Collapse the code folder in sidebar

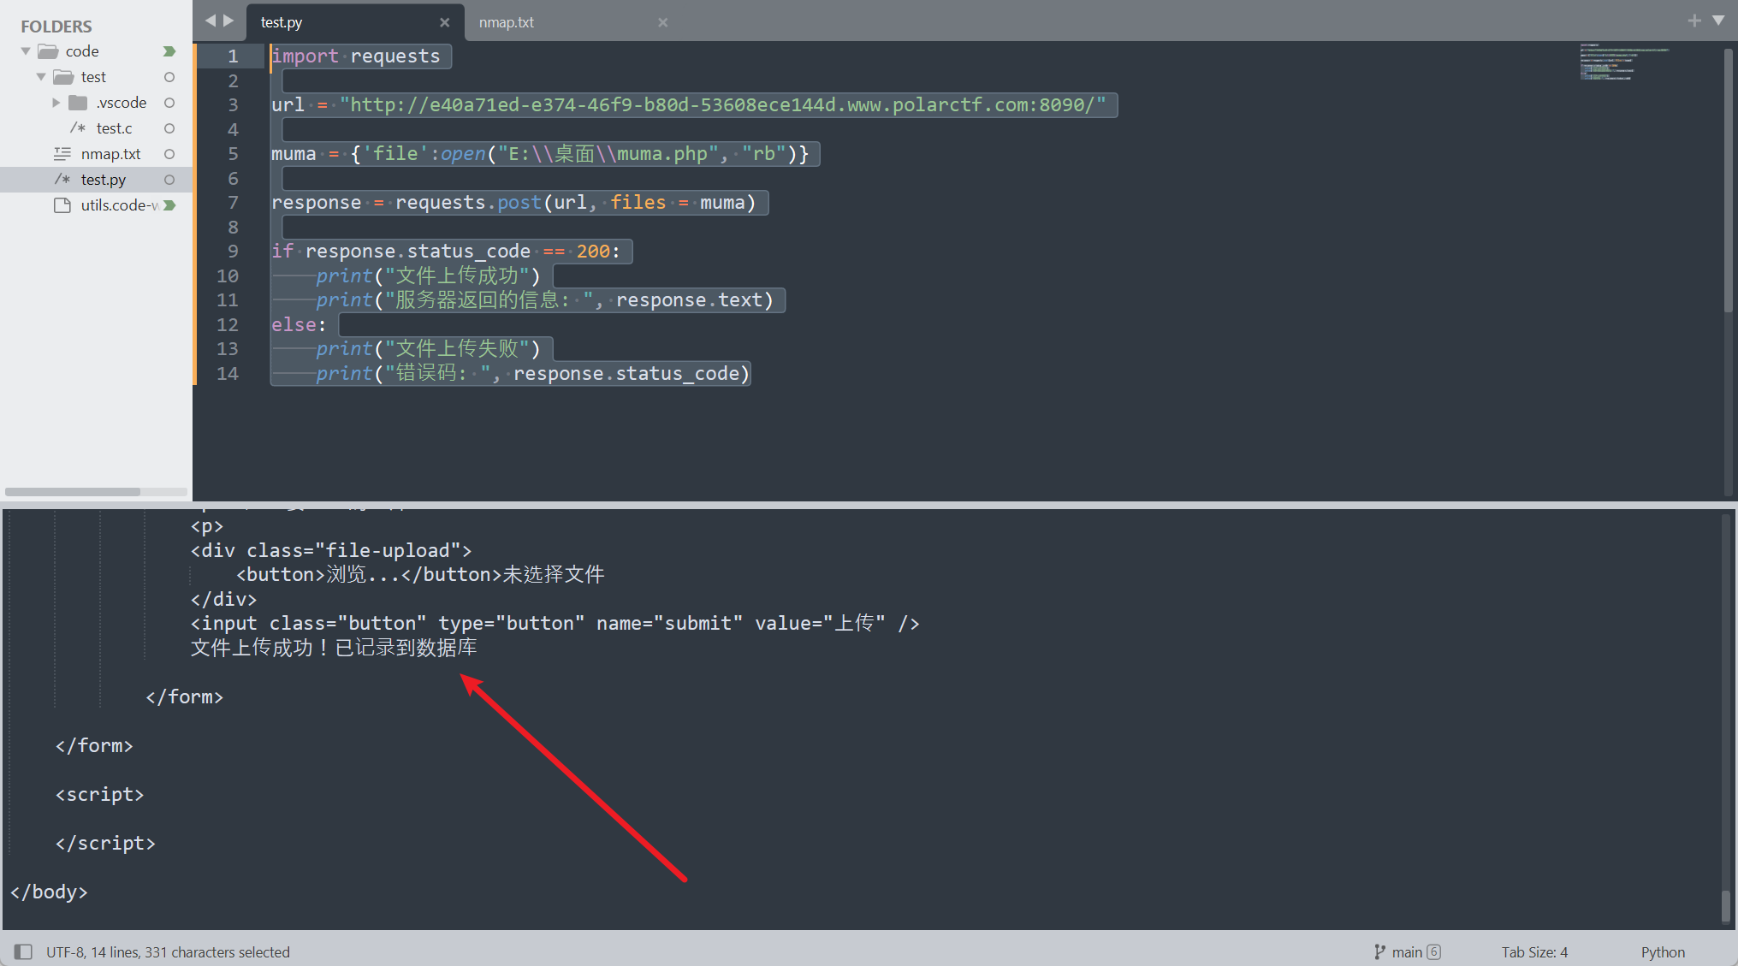point(26,51)
